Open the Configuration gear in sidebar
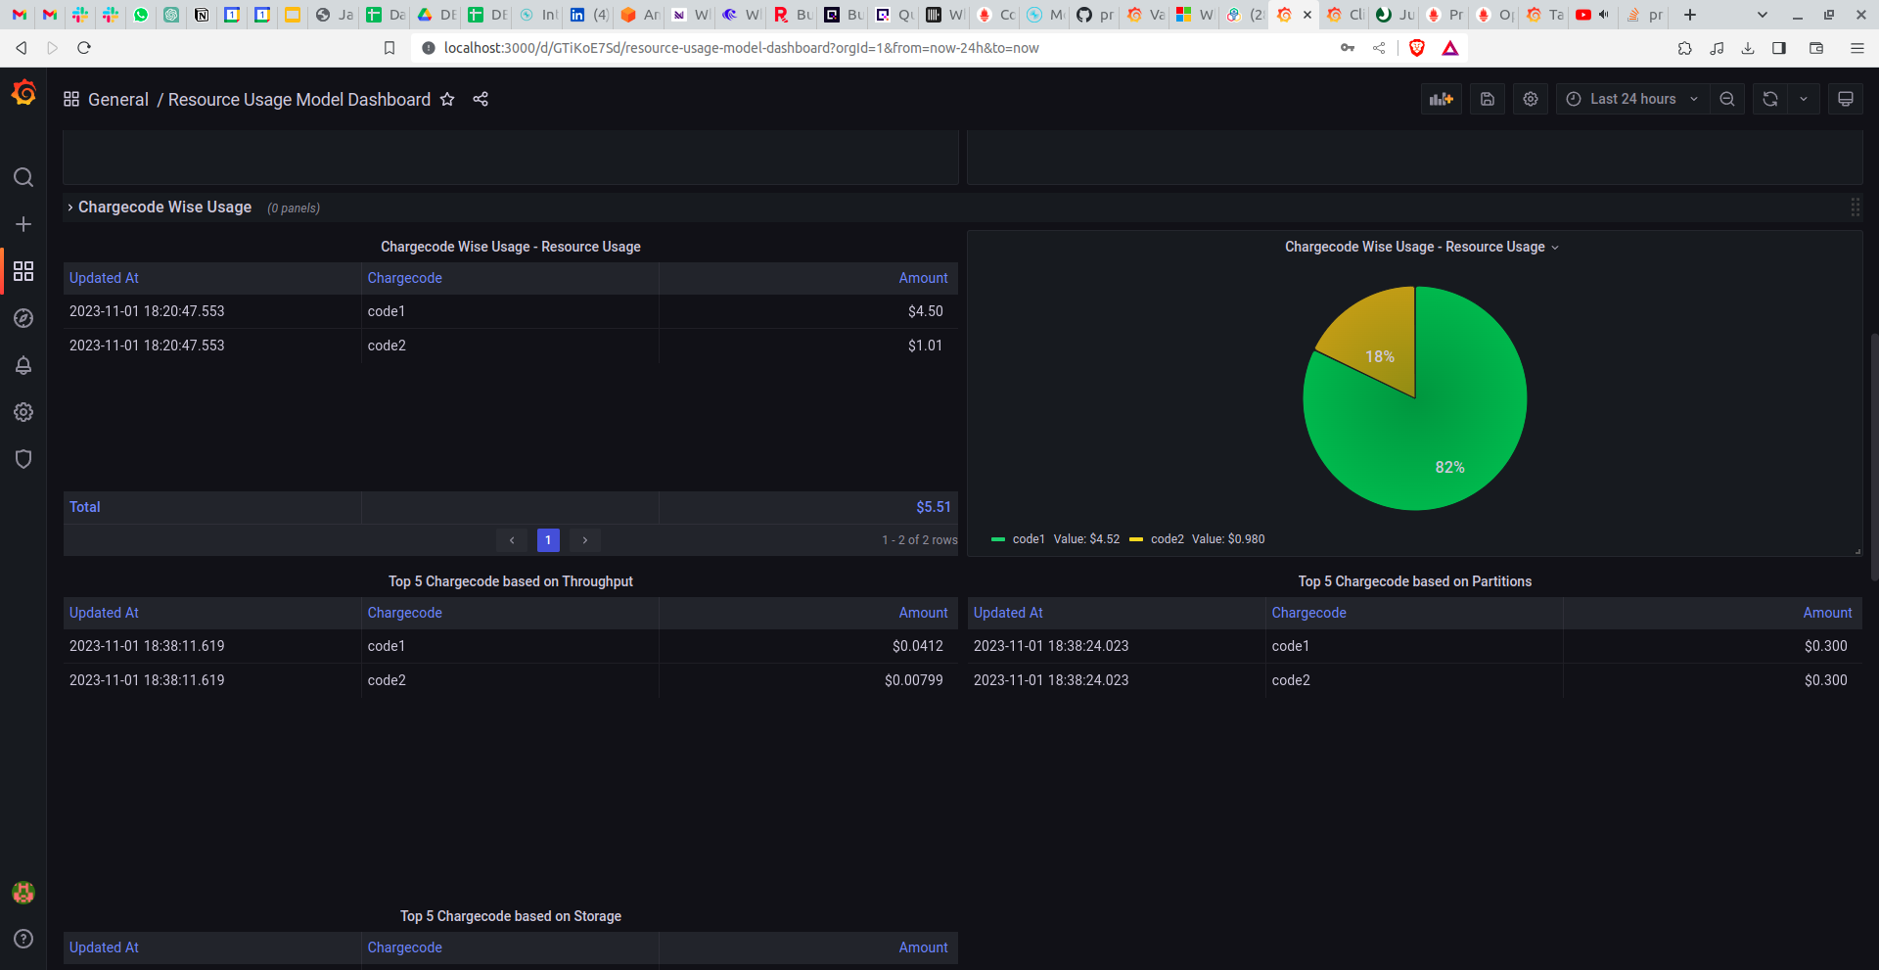 pyautogui.click(x=23, y=412)
